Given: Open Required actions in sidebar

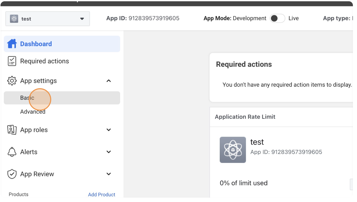Looking at the screenshot, I should point(45,61).
